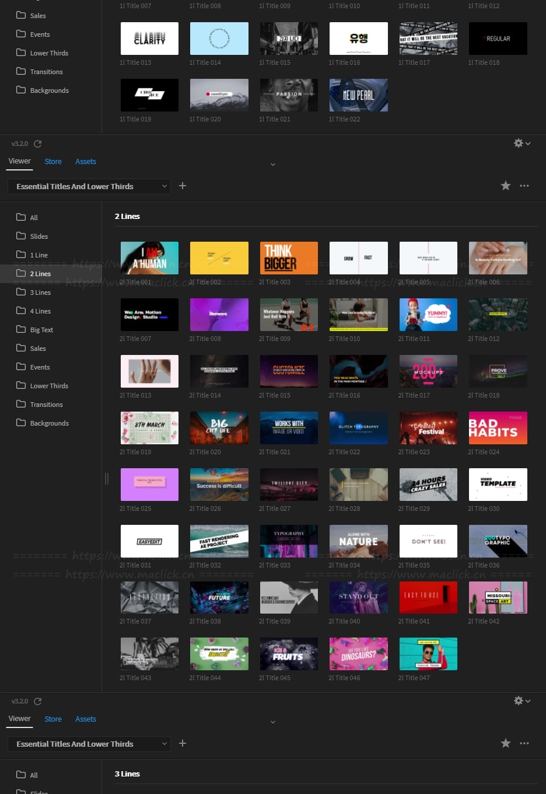Image resolution: width=546 pixels, height=794 pixels.
Task: Toggle the favorites star above the 3 Lines heading
Action: pyautogui.click(x=506, y=743)
